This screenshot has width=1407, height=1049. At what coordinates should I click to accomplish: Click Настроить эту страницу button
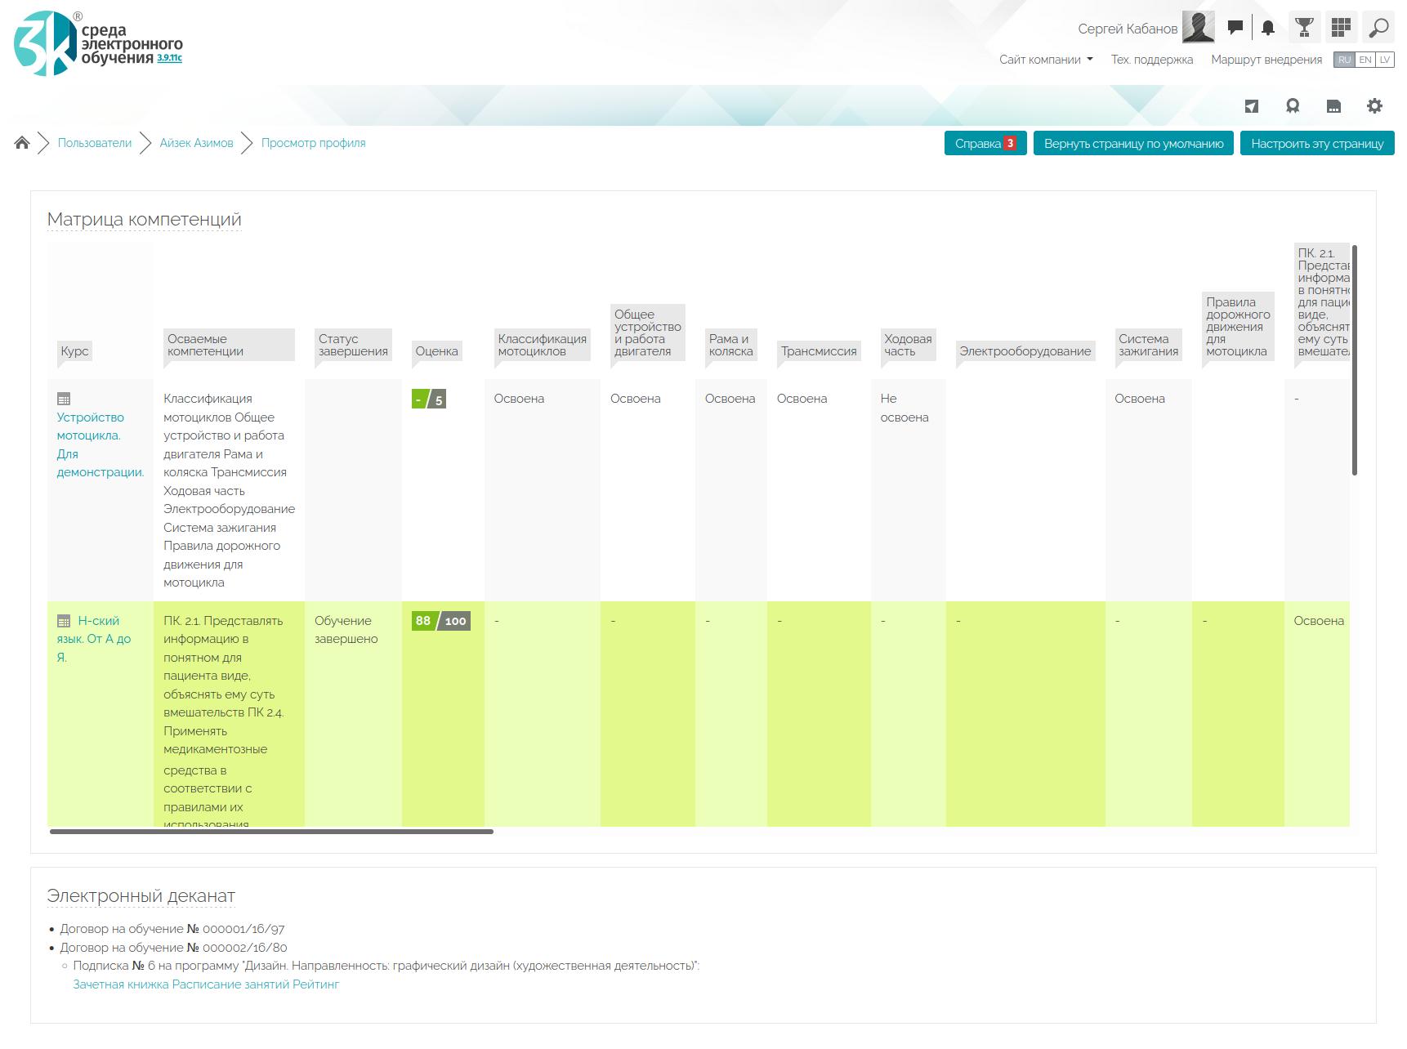coord(1316,143)
